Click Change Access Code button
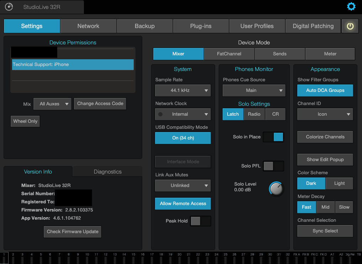 [x=100, y=104]
